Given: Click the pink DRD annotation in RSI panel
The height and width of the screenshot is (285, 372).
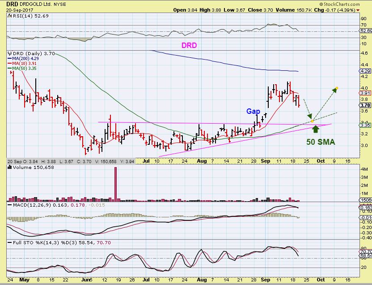Looking at the screenshot, I should click(189, 45).
